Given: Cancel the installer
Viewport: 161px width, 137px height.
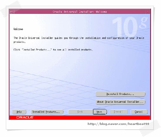Looking at the screenshot, I should click(139, 112).
